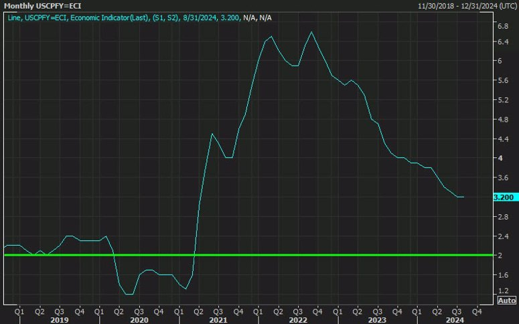This screenshot has height=324, width=519.
Task: Click the green horizontal line at 2
Action: 248,255
